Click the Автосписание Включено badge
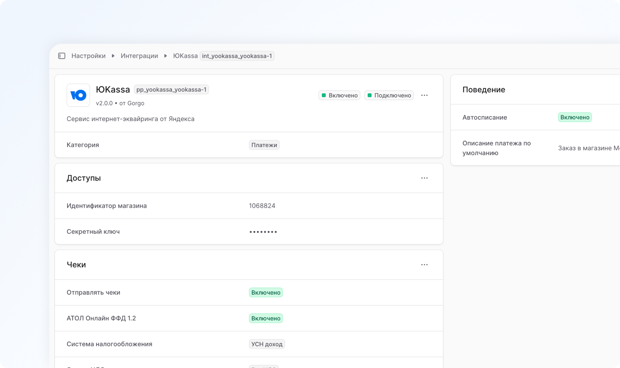 575,117
